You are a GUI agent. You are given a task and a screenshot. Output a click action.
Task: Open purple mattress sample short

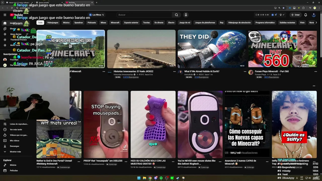tap(153, 124)
